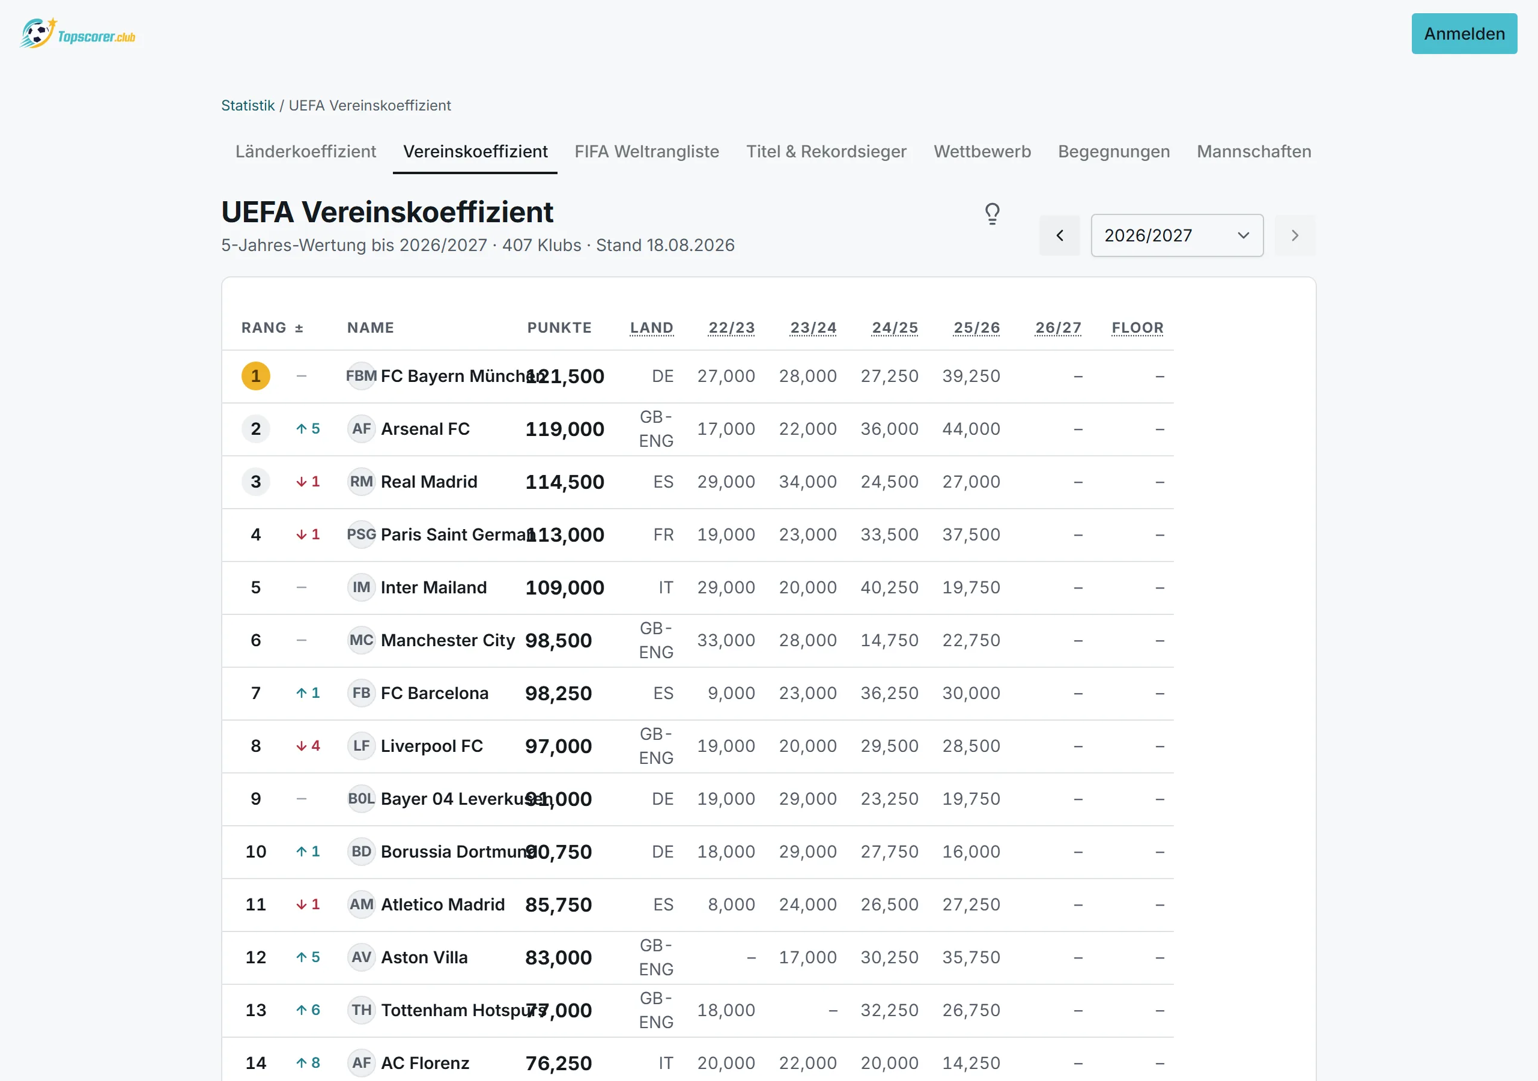Select the Vereinskoeffizient tab

475,151
